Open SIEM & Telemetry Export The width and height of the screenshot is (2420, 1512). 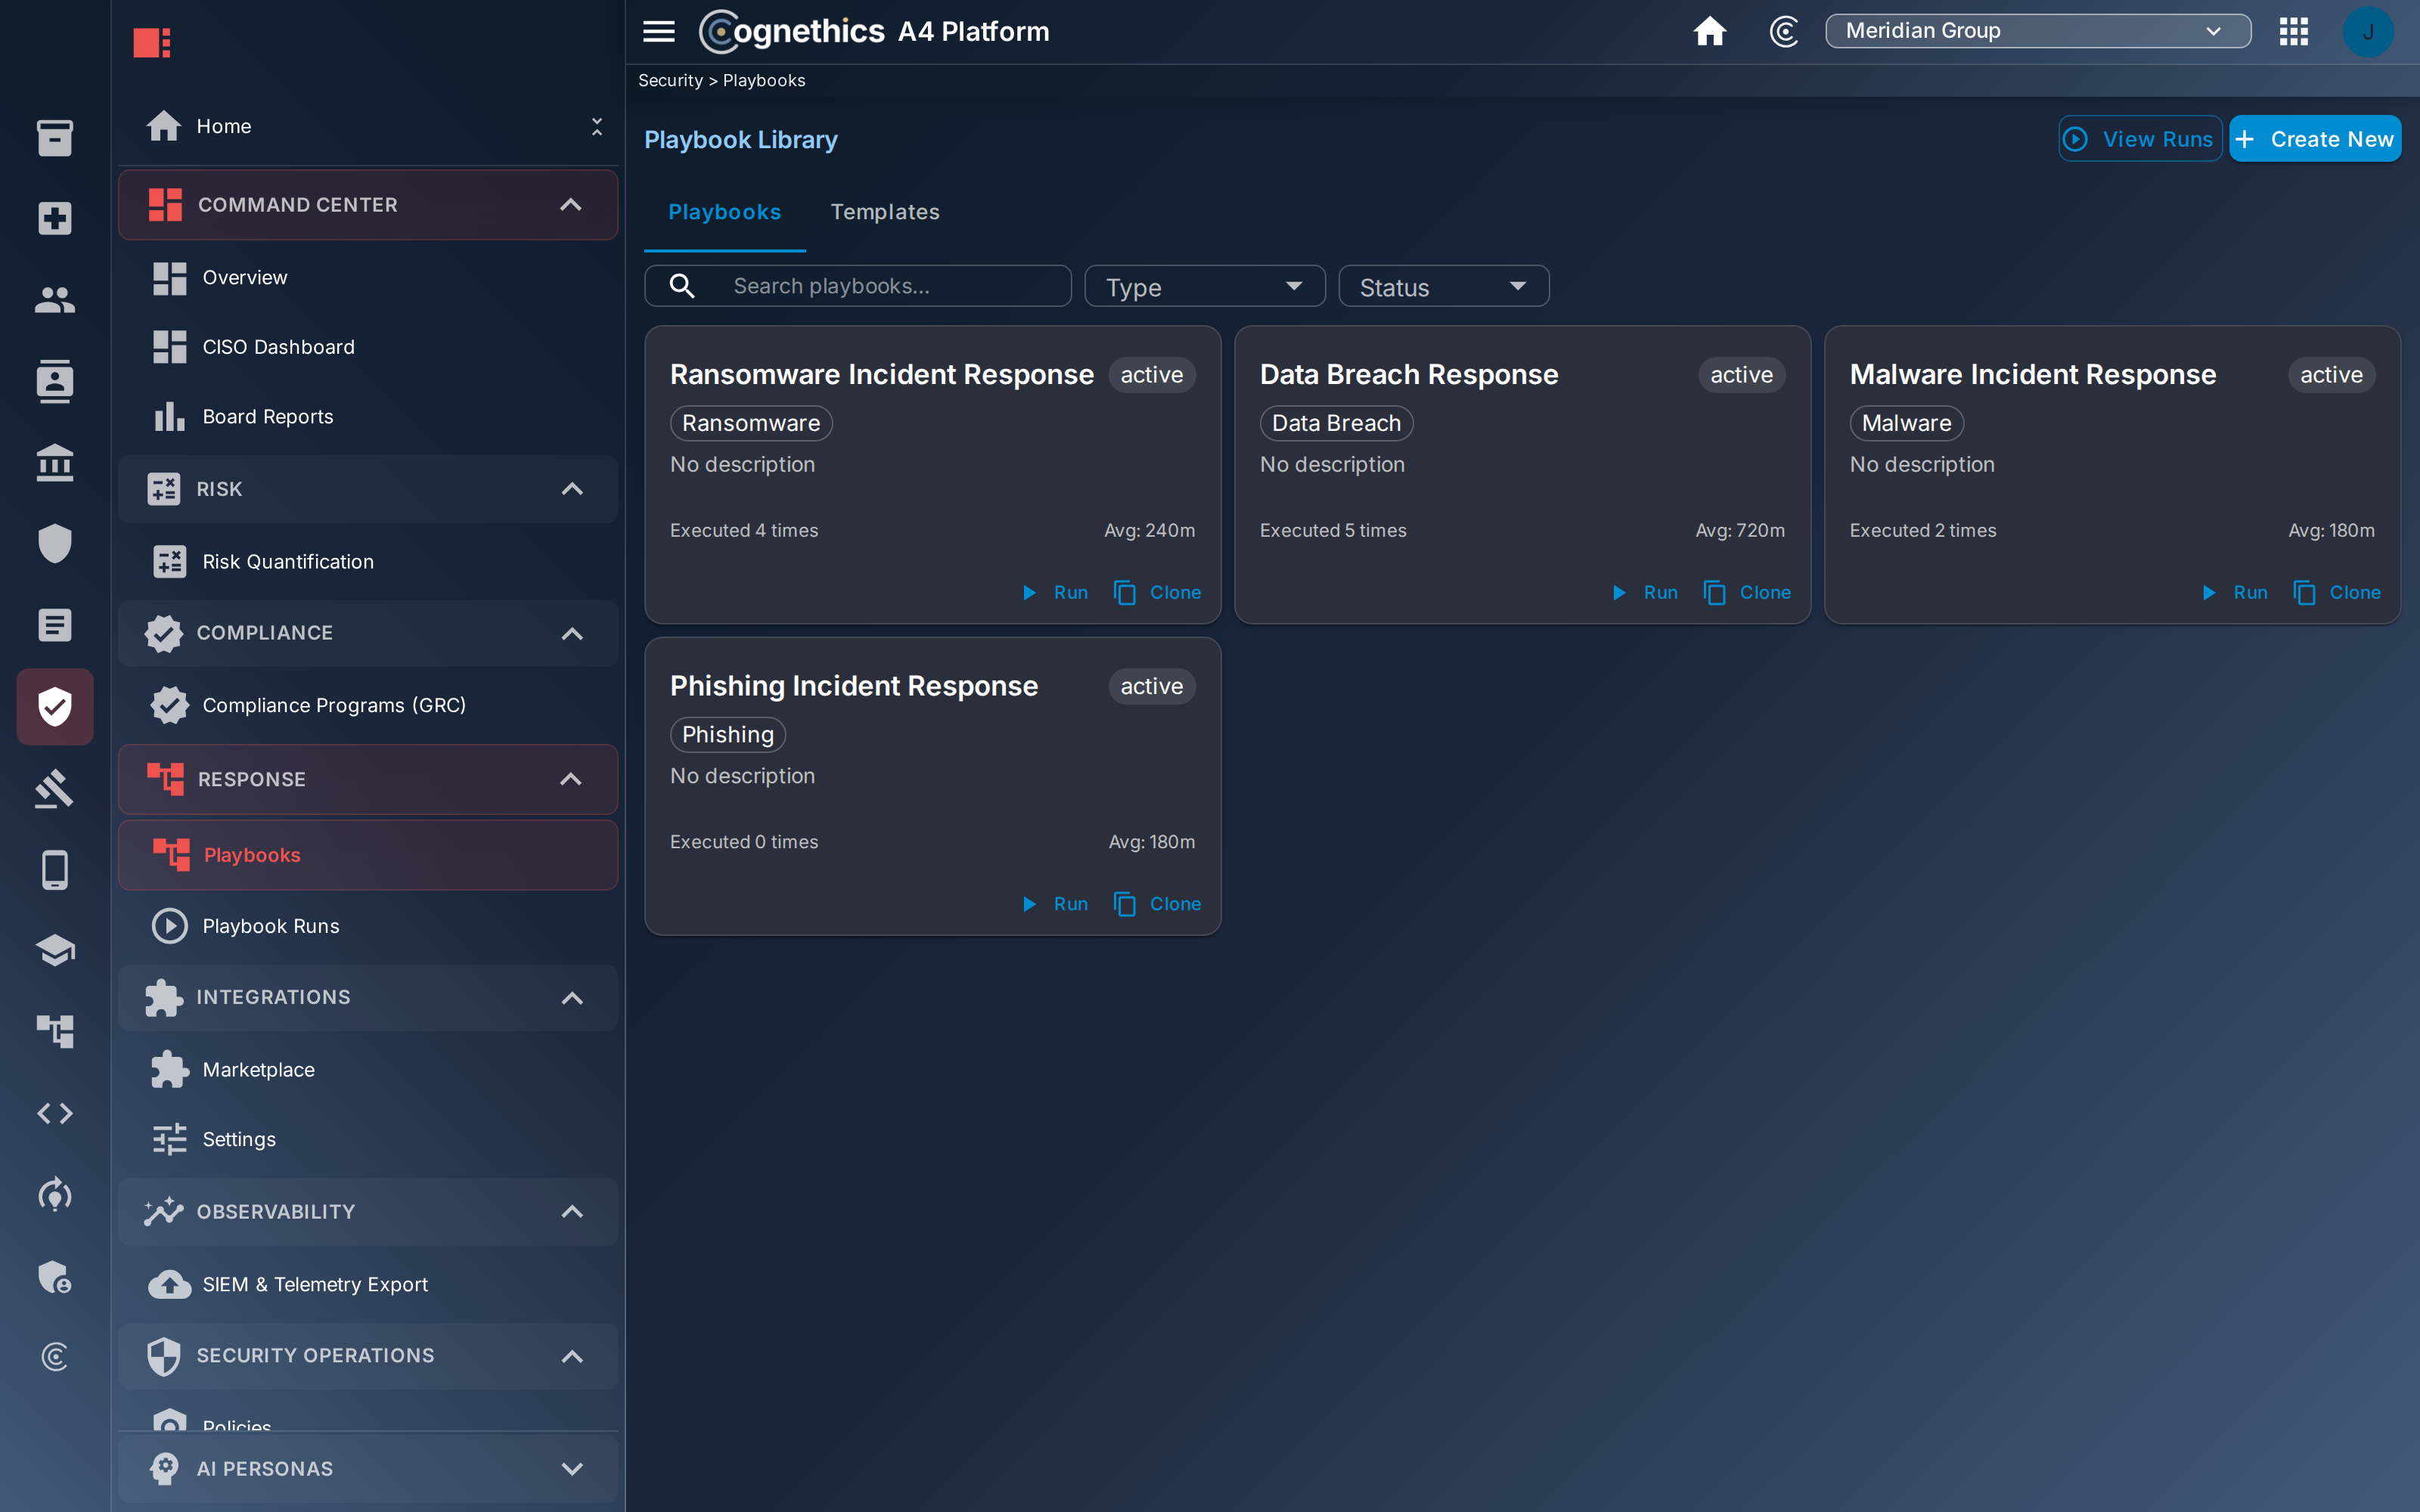point(367,1285)
